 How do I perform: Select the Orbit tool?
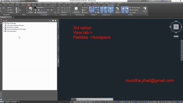pyautogui.click(x=10, y=10)
